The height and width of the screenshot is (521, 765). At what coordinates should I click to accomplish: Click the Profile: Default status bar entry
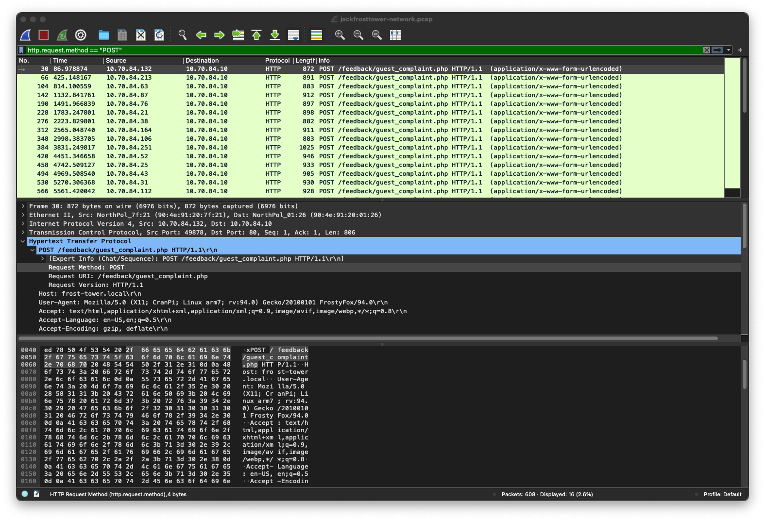pyautogui.click(x=722, y=494)
